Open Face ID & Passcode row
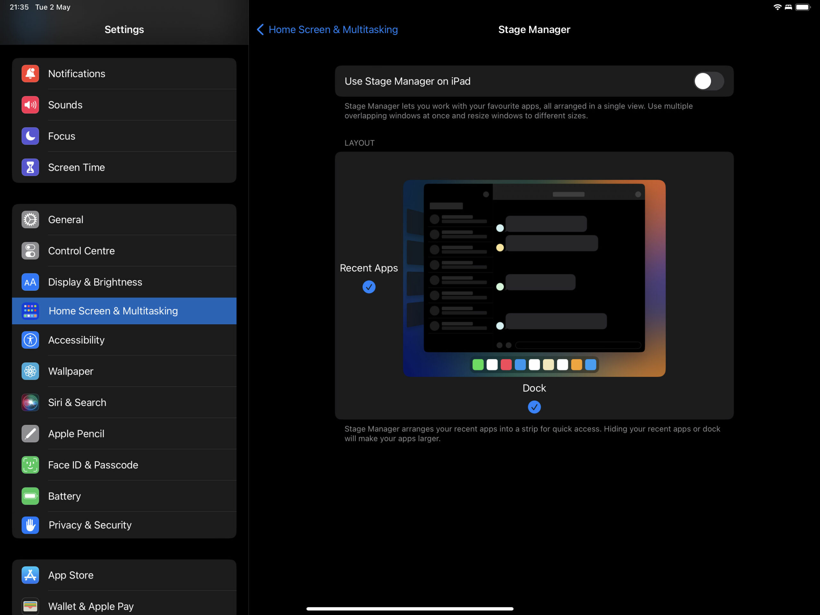Screen dimensions: 820x615 (124, 465)
